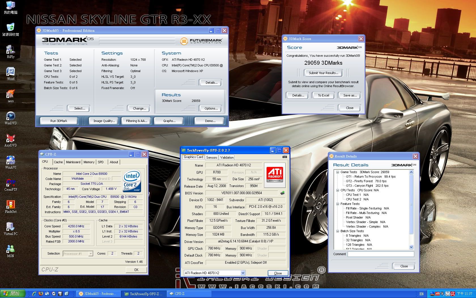Open the Processor #1 selection dropdown
476x298 pixels.
[91, 254]
